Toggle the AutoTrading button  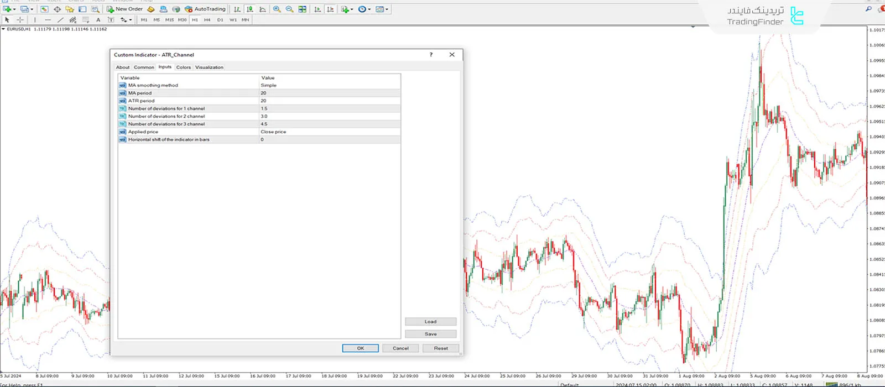(x=205, y=9)
